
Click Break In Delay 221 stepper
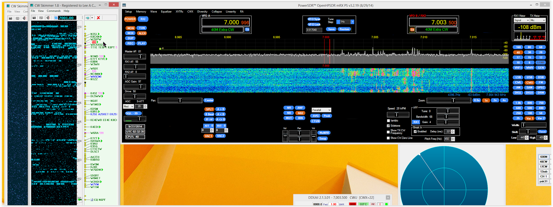point(453,131)
